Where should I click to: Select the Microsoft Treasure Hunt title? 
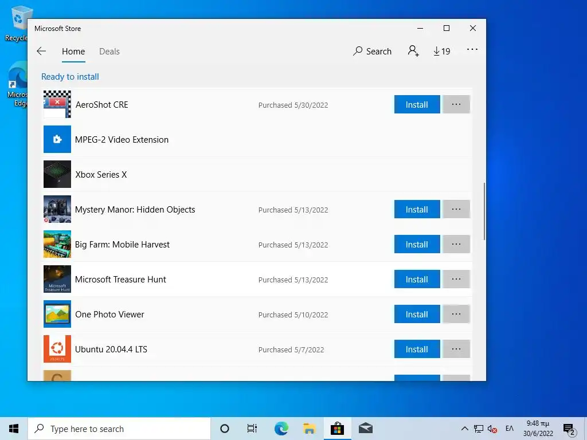coord(120,280)
